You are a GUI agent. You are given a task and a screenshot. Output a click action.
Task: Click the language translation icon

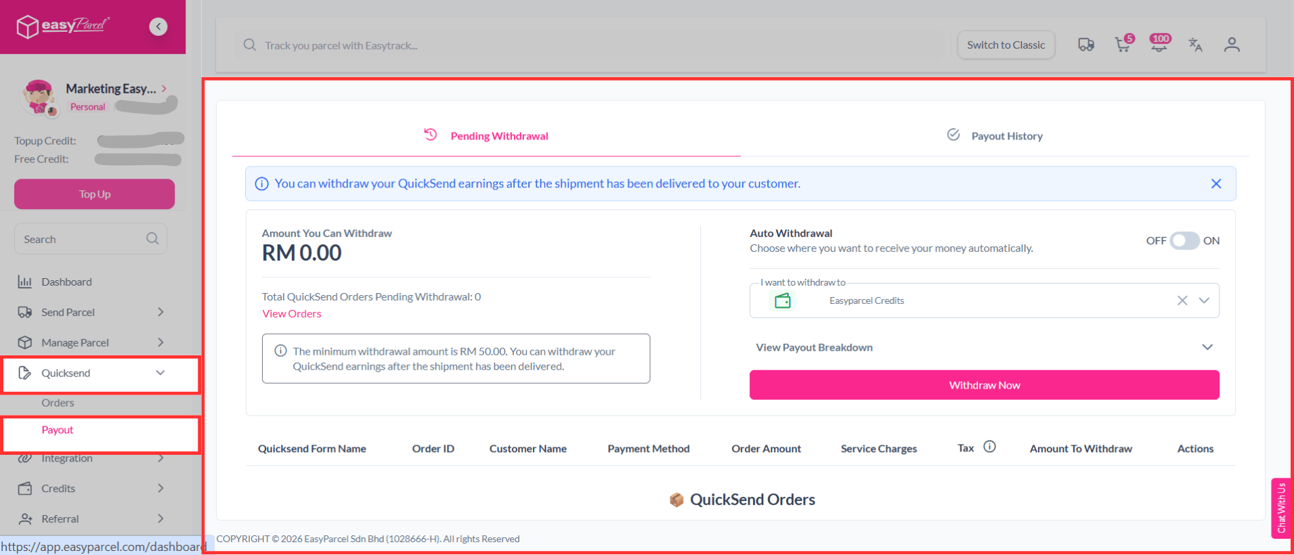pyautogui.click(x=1195, y=45)
